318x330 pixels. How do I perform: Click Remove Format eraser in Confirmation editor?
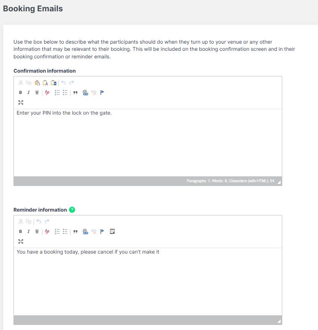[47, 93]
